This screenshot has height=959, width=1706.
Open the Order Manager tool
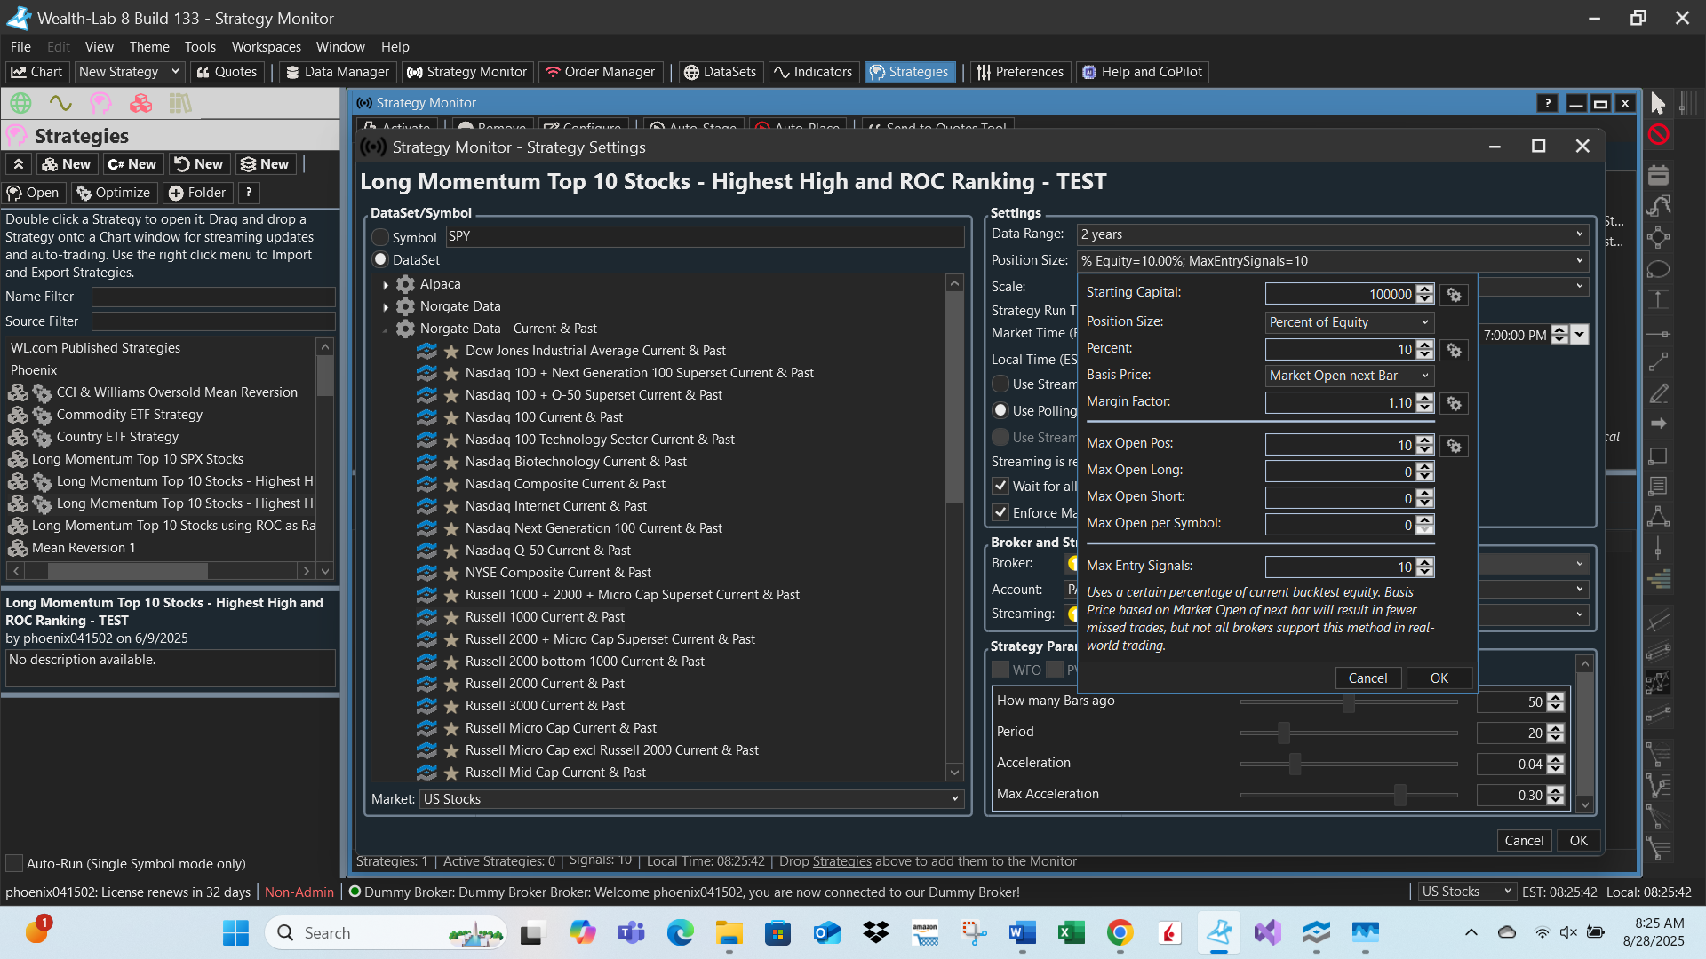click(601, 72)
